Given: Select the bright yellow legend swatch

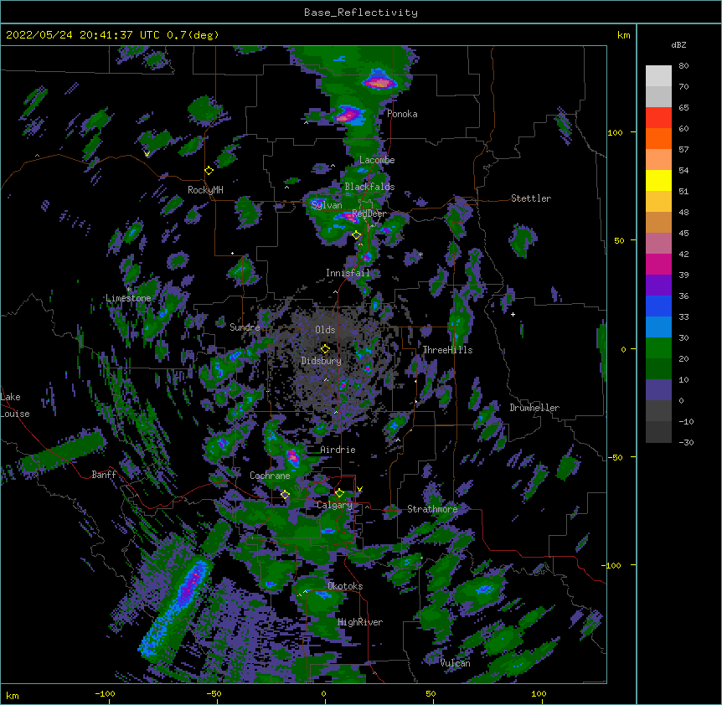Looking at the screenshot, I should pos(658,180).
